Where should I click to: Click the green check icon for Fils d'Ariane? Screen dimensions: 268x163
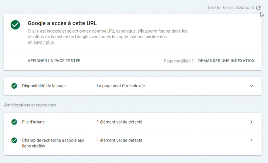coord(14,122)
